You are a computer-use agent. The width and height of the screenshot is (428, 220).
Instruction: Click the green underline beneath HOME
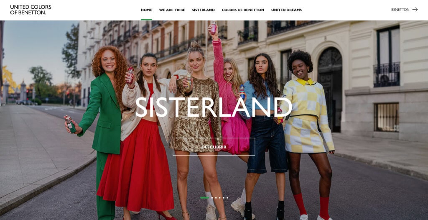click(146, 19)
